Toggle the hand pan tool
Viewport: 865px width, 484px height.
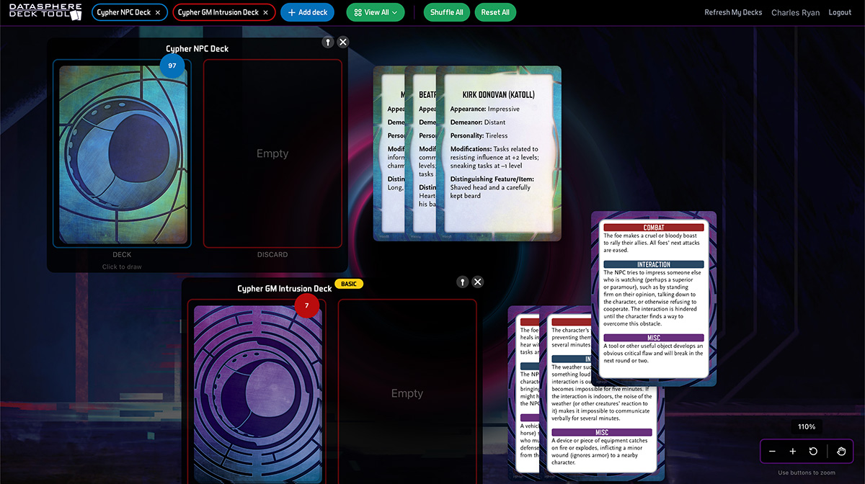coord(841,452)
